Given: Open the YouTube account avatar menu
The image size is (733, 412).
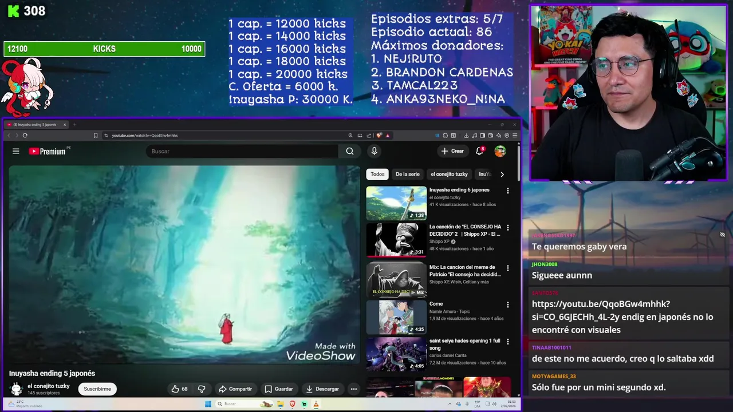Looking at the screenshot, I should point(500,151).
